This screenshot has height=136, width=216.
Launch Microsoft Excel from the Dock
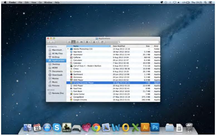tap(135, 128)
